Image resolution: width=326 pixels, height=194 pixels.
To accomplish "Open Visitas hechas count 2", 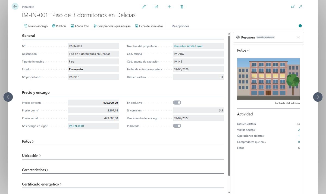I will click(x=299, y=130).
